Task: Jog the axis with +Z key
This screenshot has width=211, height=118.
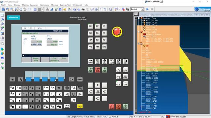Action: click(x=105, y=92)
